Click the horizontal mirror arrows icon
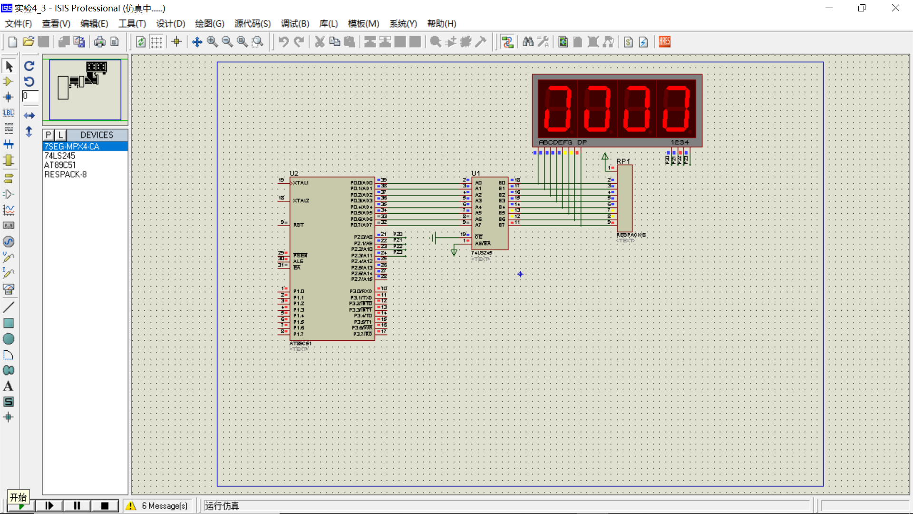 pyautogui.click(x=29, y=116)
